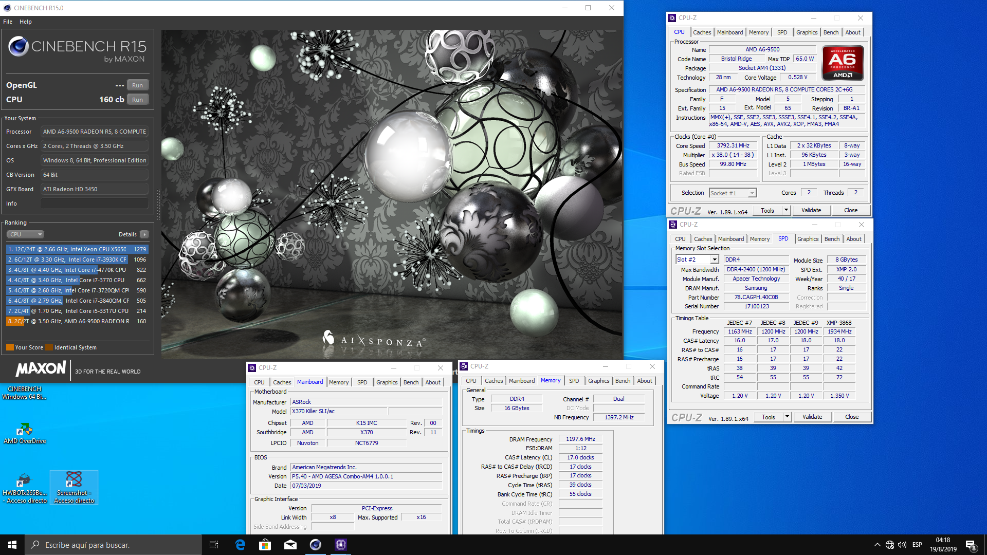Click Your Score orange legend swatch
This screenshot has width=987, height=555.
pos(10,347)
